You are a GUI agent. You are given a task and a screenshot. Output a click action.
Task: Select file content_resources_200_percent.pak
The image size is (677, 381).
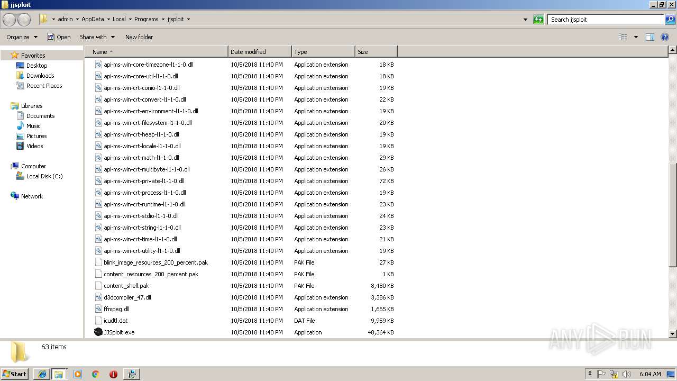pyautogui.click(x=151, y=274)
